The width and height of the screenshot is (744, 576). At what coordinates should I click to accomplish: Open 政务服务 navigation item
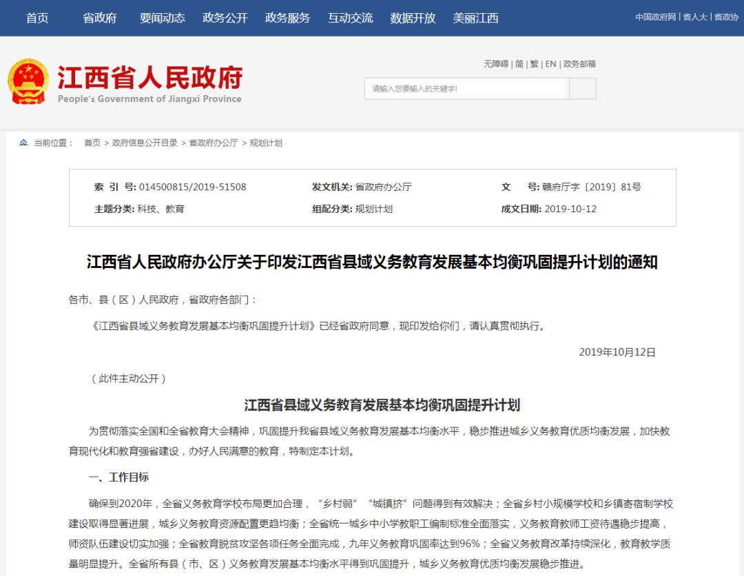[x=287, y=18]
